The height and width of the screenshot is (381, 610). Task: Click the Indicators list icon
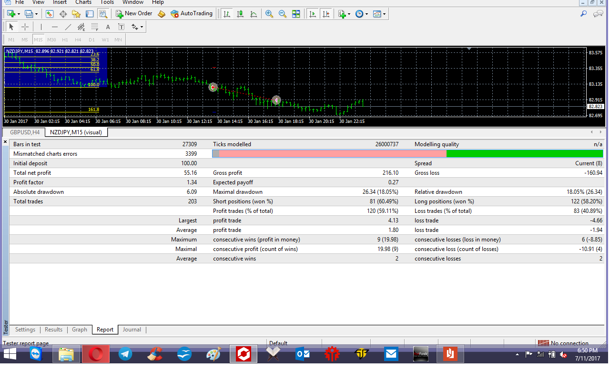(x=342, y=14)
